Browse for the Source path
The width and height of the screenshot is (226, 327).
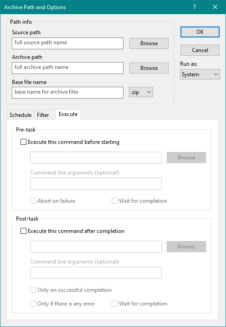coord(149,43)
